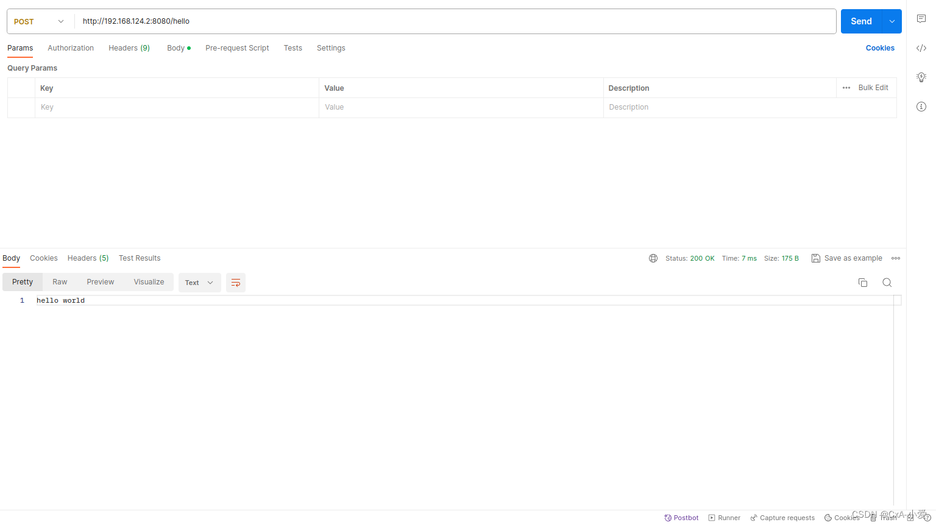Select the Visualize view
Viewport: 936px width, 525px height.
[149, 282]
